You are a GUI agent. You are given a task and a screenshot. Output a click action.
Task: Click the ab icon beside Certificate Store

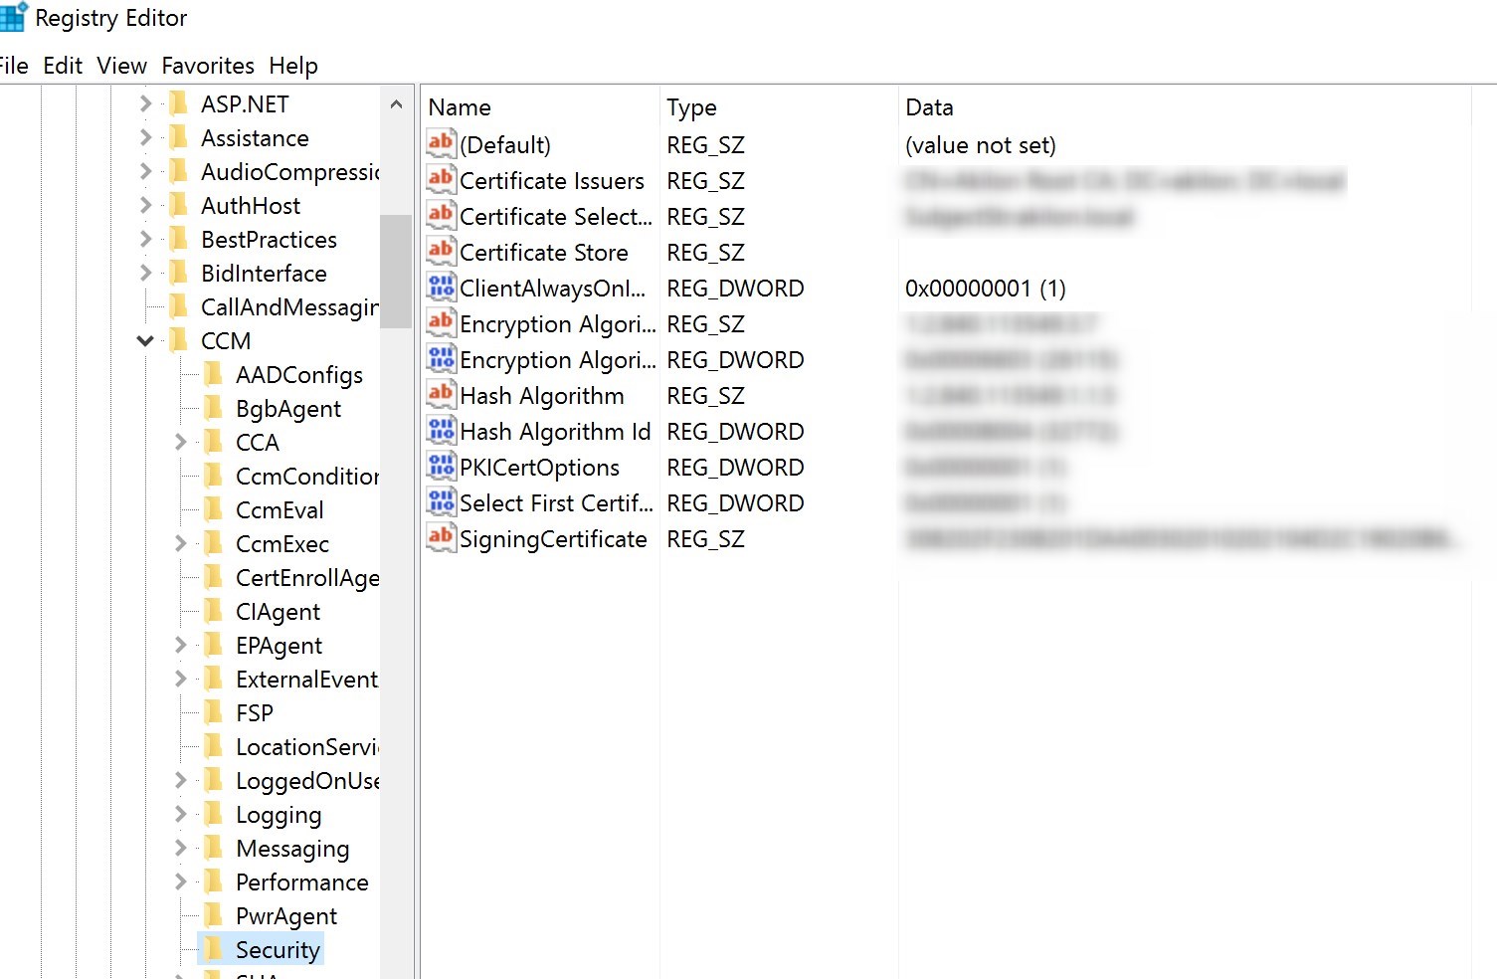[441, 252]
